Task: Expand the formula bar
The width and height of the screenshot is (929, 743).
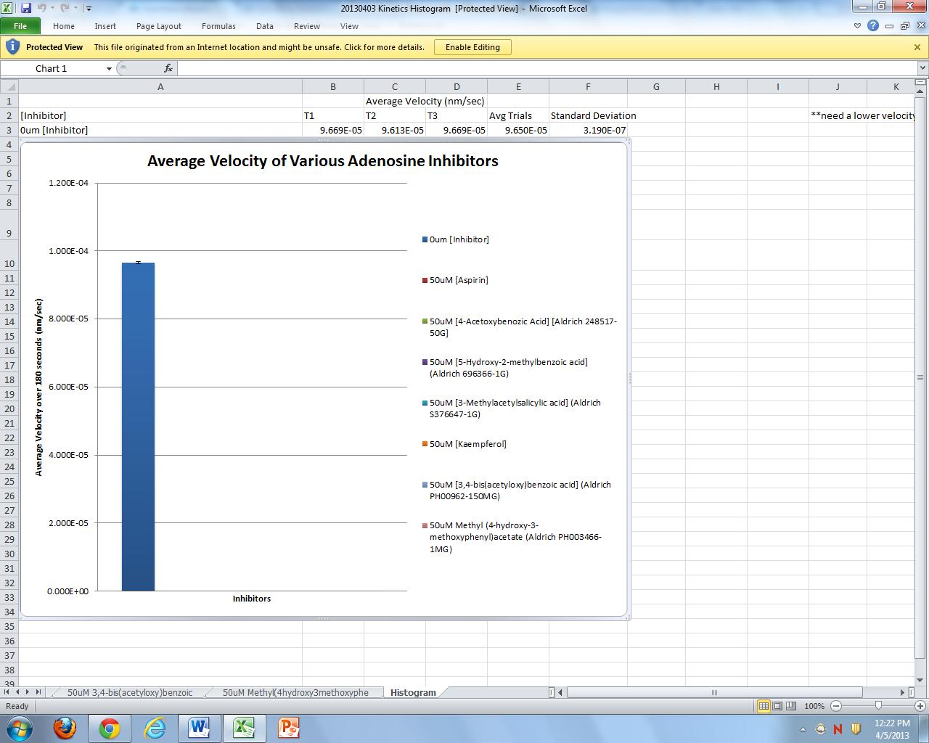Action: (x=922, y=68)
